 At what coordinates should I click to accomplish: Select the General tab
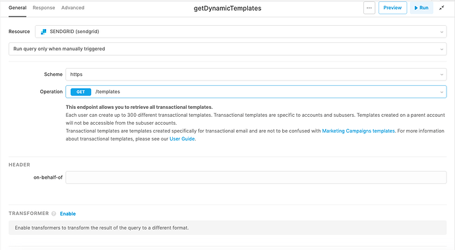point(17,8)
